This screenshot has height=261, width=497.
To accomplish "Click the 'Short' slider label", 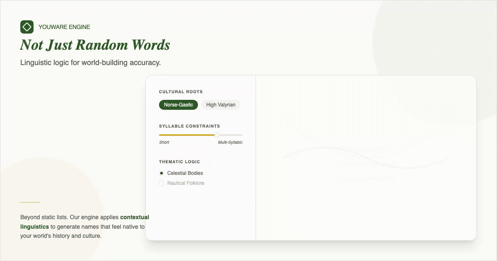I will coord(164,143).
